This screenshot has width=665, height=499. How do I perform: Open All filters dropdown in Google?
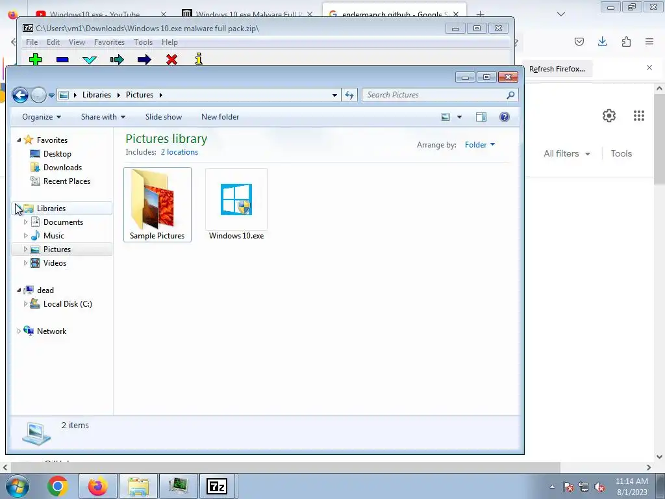coord(566,153)
